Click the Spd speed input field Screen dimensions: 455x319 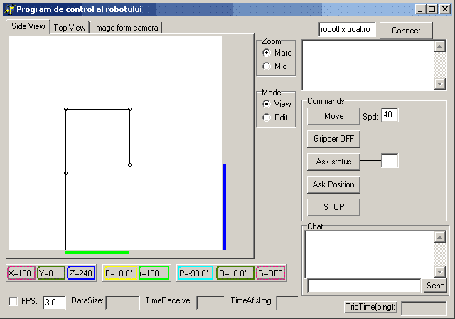(390, 115)
